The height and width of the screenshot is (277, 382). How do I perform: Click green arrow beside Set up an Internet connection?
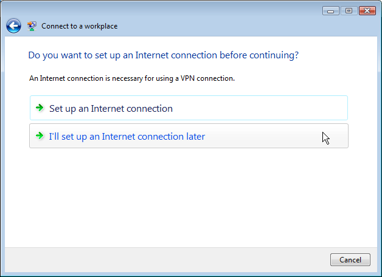coord(40,108)
